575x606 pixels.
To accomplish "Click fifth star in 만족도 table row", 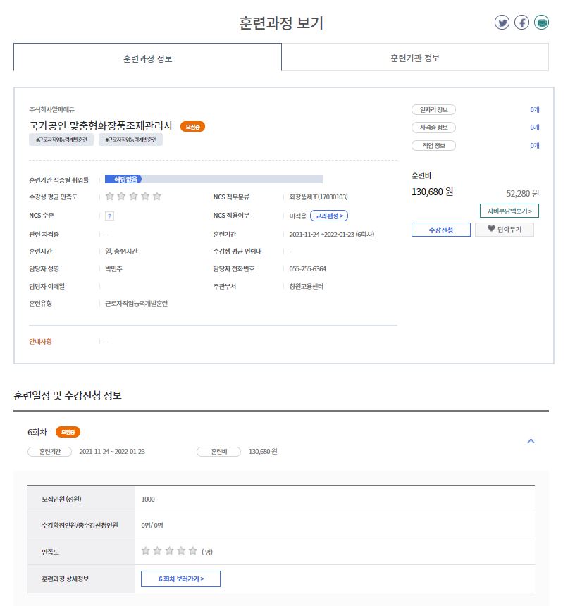I will click(x=192, y=551).
